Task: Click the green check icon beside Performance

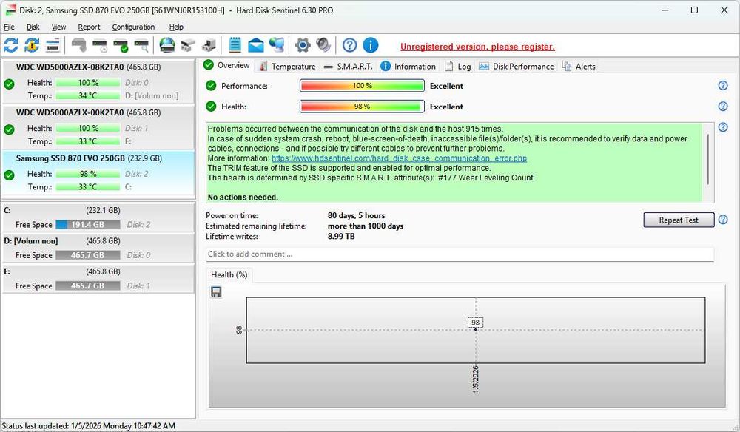Action: 211,85
